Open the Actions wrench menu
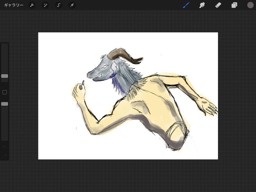The width and height of the screenshot is (256, 192). pyautogui.click(x=32, y=5)
